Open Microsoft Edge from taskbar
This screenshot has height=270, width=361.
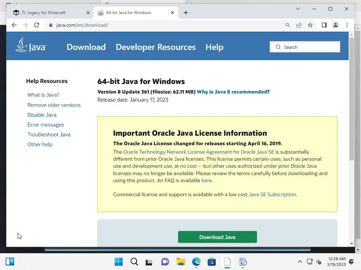point(196,262)
